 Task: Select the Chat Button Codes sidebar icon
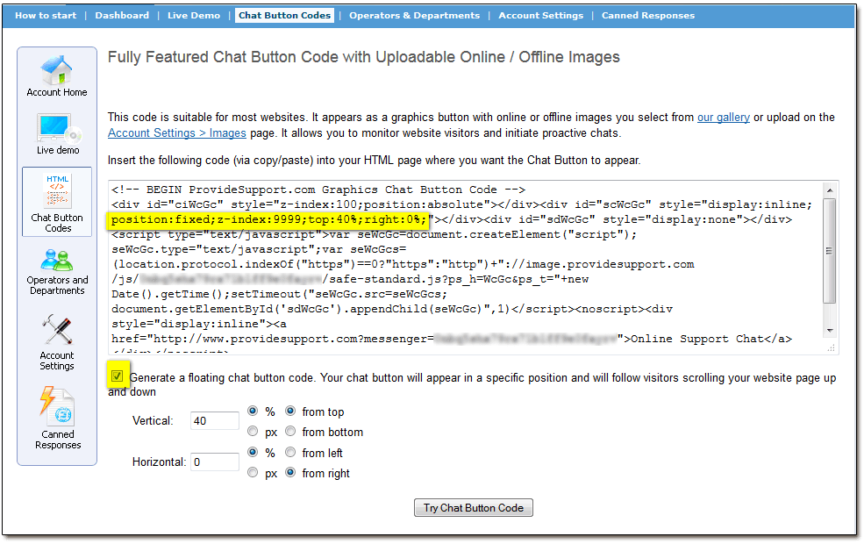57,202
